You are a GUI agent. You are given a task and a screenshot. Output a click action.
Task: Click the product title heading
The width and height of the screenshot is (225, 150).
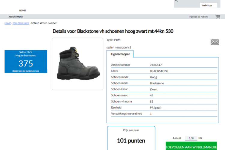pos(113,31)
